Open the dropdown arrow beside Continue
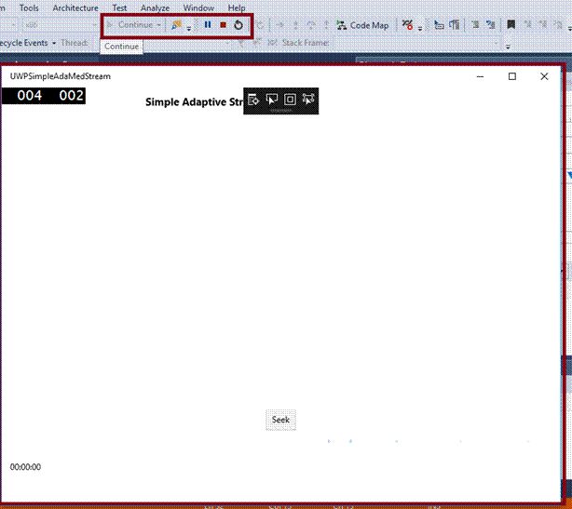 tap(159, 25)
